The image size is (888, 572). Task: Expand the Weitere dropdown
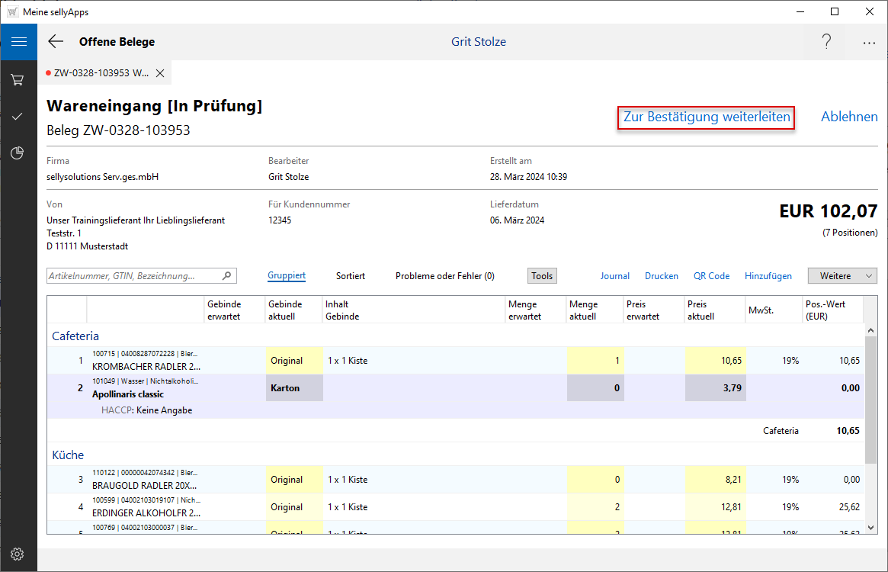(842, 276)
